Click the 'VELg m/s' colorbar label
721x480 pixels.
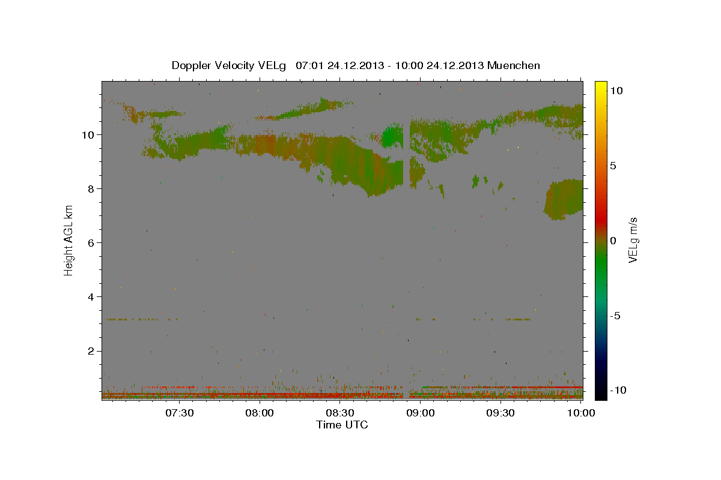pos(633,240)
